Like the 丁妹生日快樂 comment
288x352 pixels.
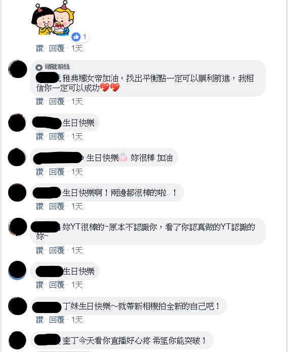coord(39,320)
